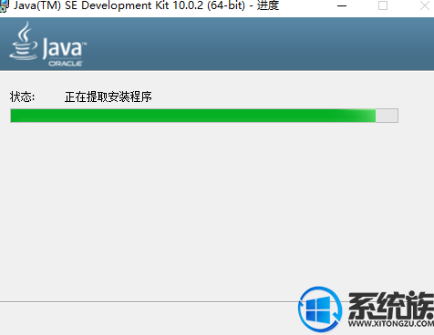Viewport: 434px width, 335px height.
Task: Click the Java wordmark text in banner
Action: 64,47
